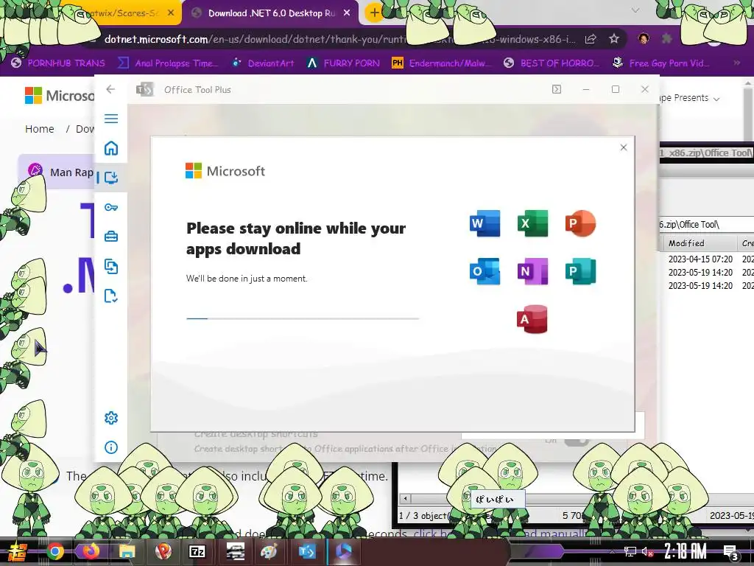754x566 pixels.
Task: Open the Chrome extensions puzzle icon
Action: 667,38
